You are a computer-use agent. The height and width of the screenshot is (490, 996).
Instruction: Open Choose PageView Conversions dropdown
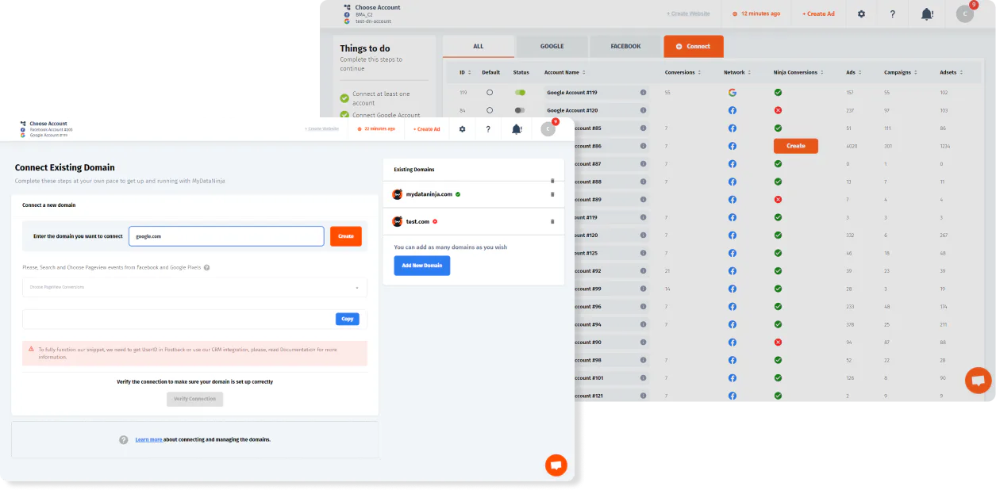(194, 287)
